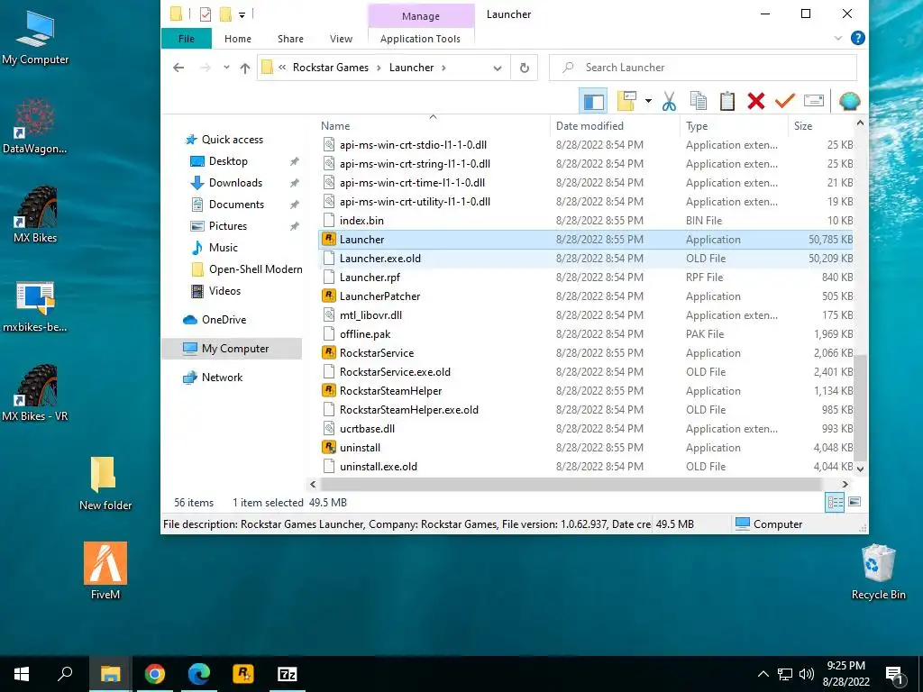Select the index.bin file
This screenshot has height=692, width=923.
point(361,221)
